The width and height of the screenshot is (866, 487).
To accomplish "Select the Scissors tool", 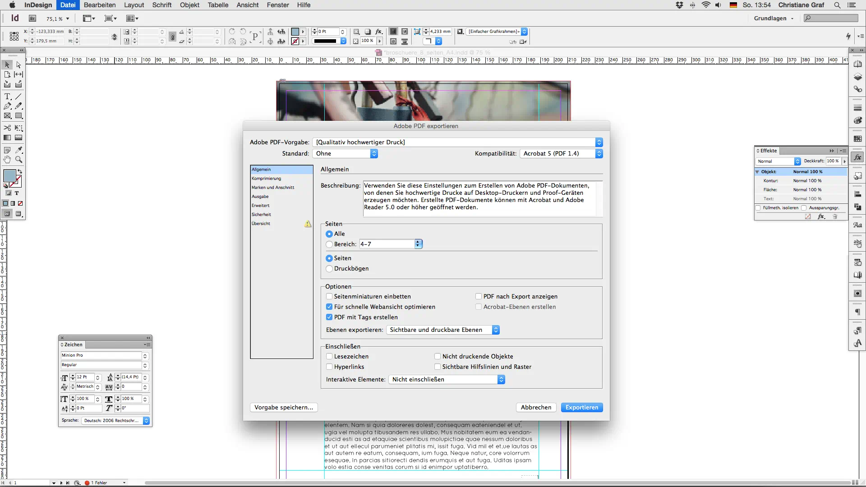I will click(7, 128).
